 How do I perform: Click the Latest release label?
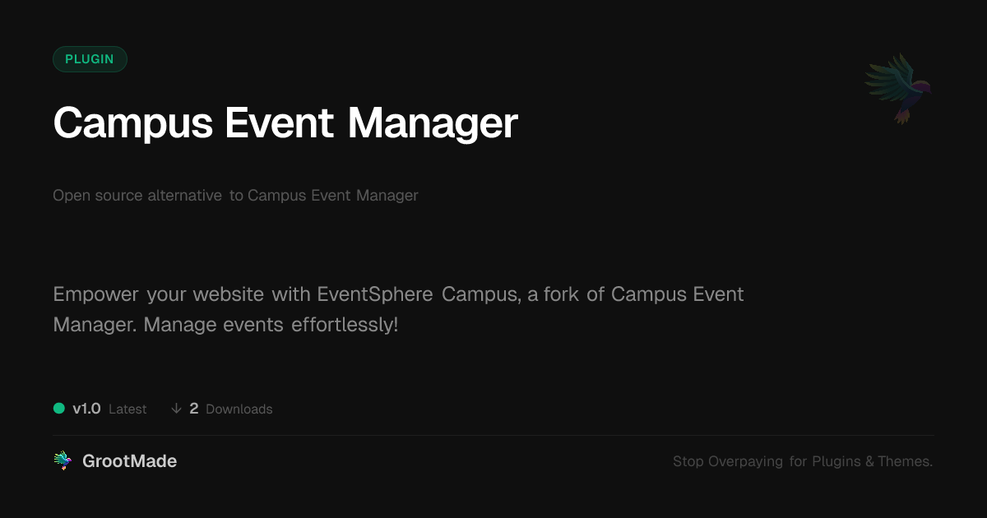click(127, 409)
